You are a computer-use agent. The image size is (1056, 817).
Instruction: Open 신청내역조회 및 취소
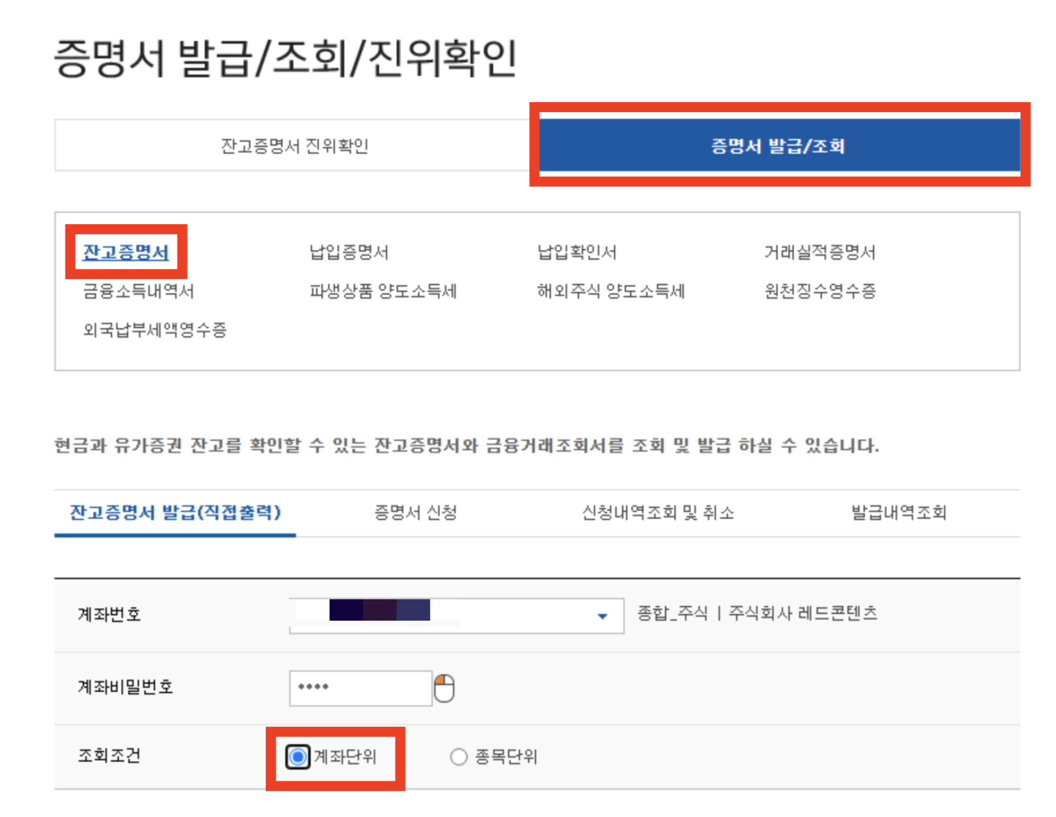(x=657, y=512)
